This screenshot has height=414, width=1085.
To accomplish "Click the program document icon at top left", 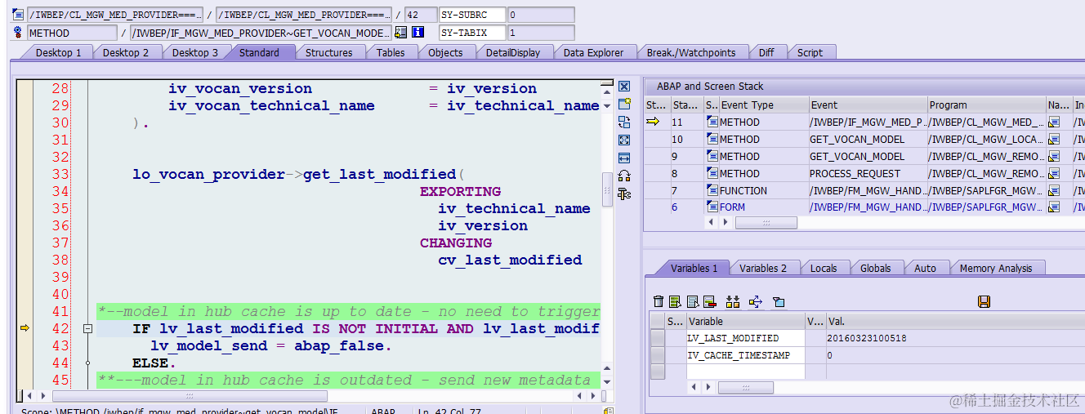I will pos(18,15).
